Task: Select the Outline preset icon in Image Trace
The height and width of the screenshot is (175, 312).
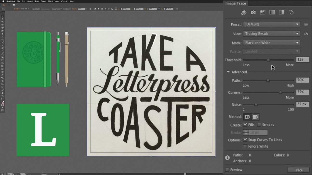Action: pos(291,12)
